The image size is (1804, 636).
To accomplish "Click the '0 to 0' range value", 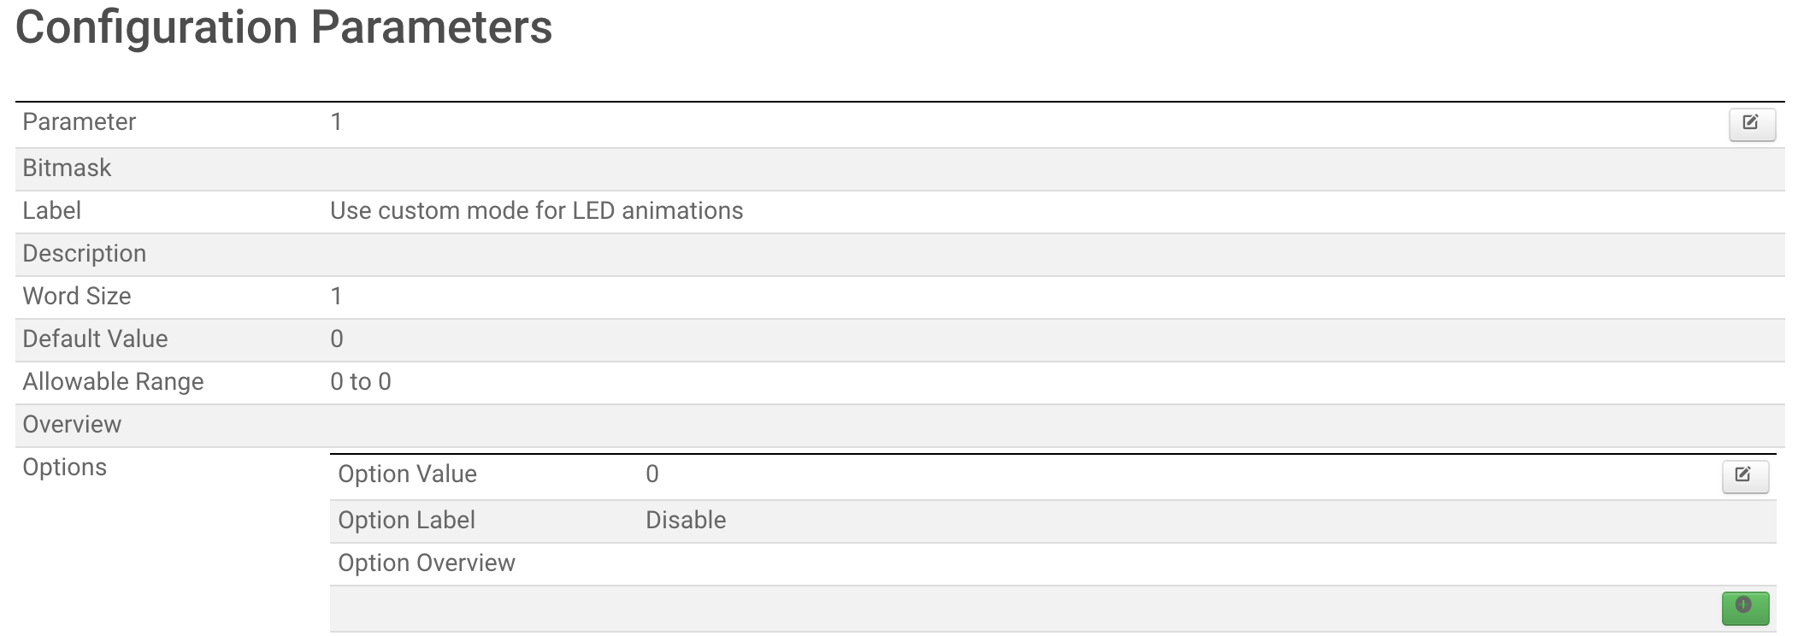I will 360,382.
